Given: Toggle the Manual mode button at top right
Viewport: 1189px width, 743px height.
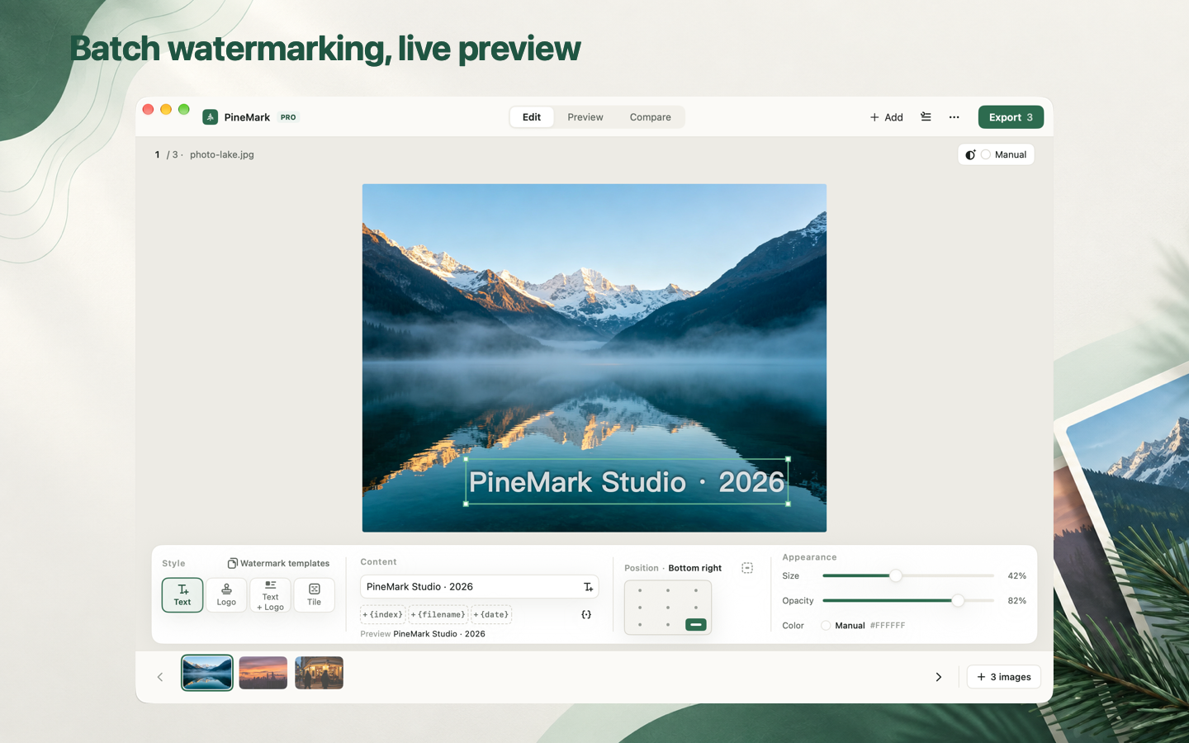Looking at the screenshot, I should point(996,154).
